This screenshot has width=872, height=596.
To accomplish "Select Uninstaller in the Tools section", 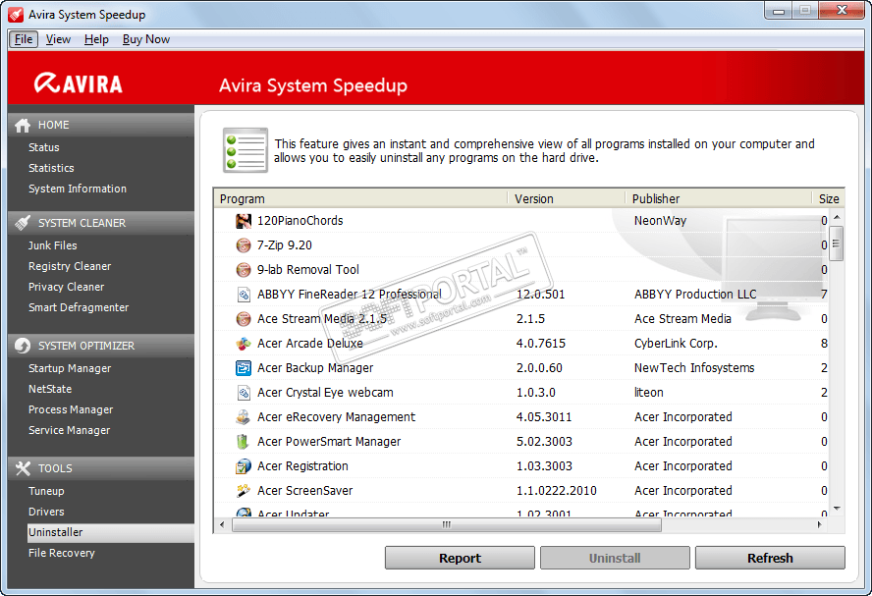I will click(111, 532).
